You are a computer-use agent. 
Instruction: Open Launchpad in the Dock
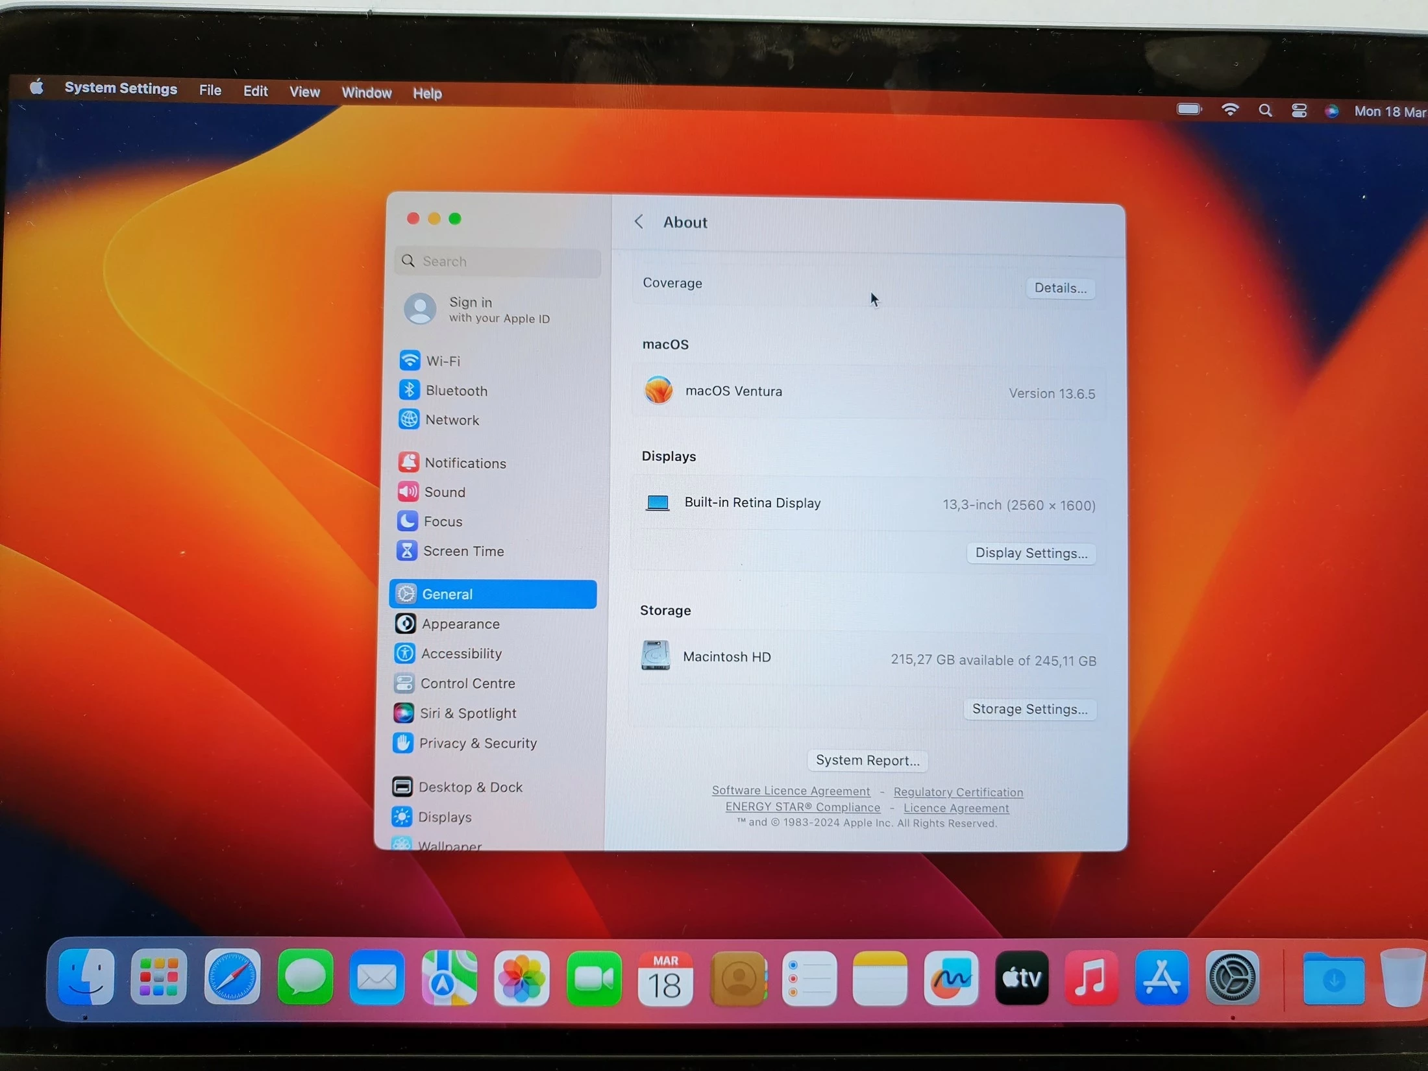[158, 977]
